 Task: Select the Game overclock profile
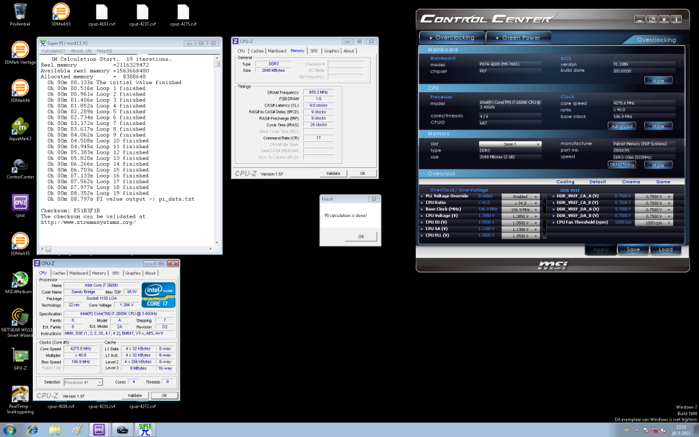pyautogui.click(x=663, y=182)
